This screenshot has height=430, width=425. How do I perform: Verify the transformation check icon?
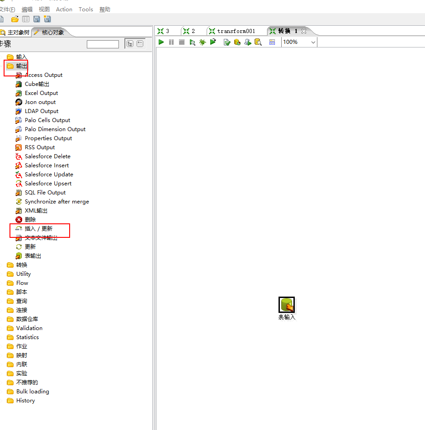point(227,42)
